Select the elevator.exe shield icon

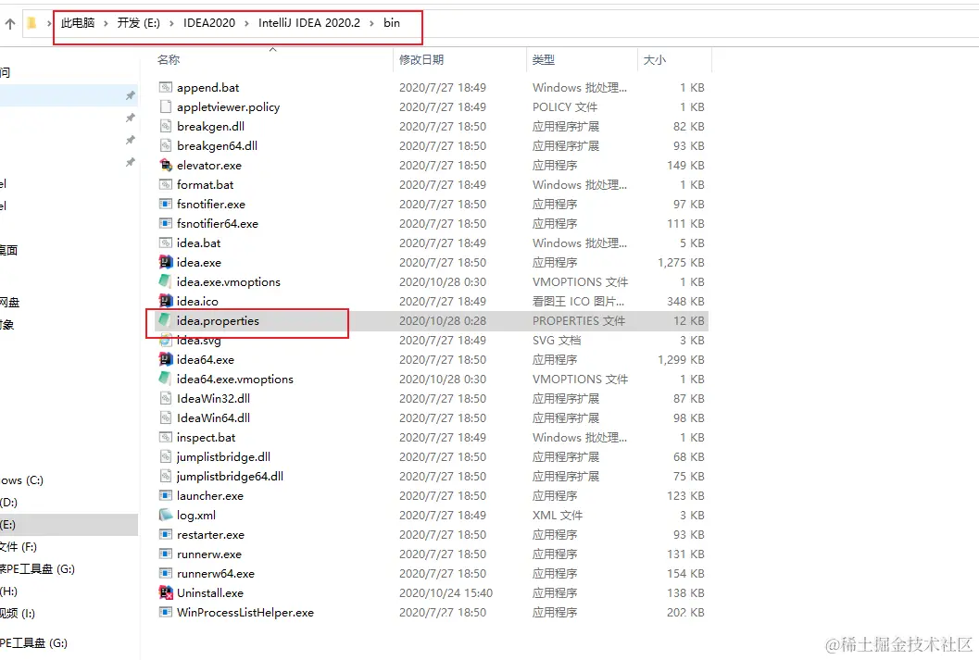166,166
